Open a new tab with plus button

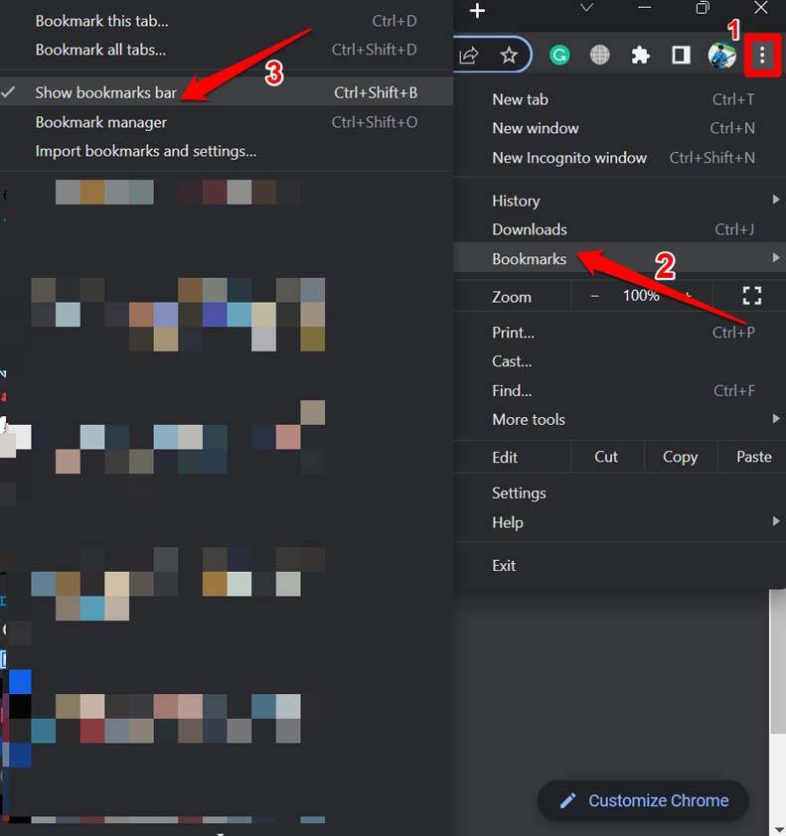pyautogui.click(x=477, y=10)
